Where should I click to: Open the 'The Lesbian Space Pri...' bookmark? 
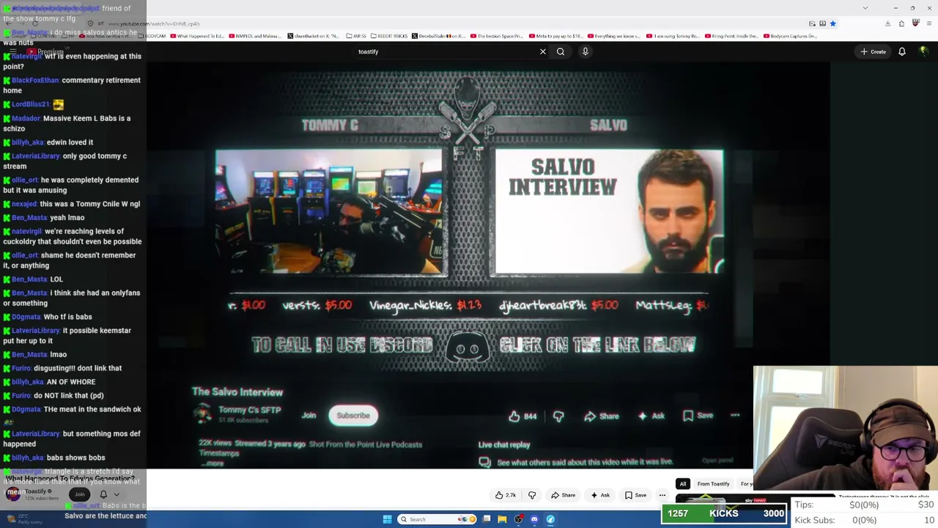[x=496, y=36]
